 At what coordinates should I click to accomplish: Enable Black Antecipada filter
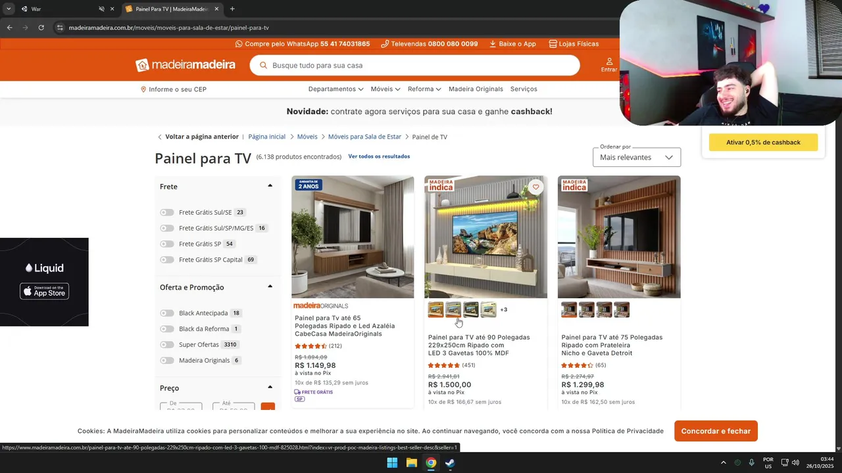coord(167,313)
